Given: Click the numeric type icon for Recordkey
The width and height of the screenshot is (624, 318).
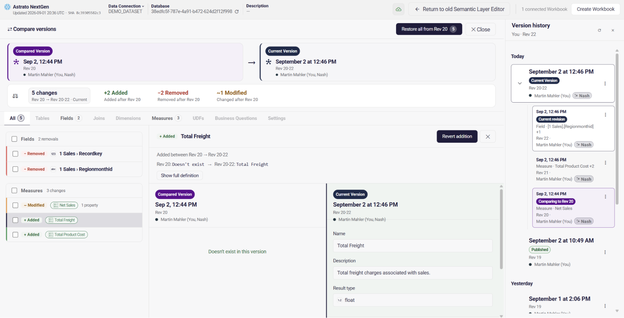Looking at the screenshot, I should click(53, 154).
